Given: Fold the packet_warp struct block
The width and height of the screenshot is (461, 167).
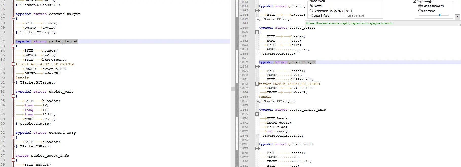Looking at the screenshot, I should click(x=13, y=96).
